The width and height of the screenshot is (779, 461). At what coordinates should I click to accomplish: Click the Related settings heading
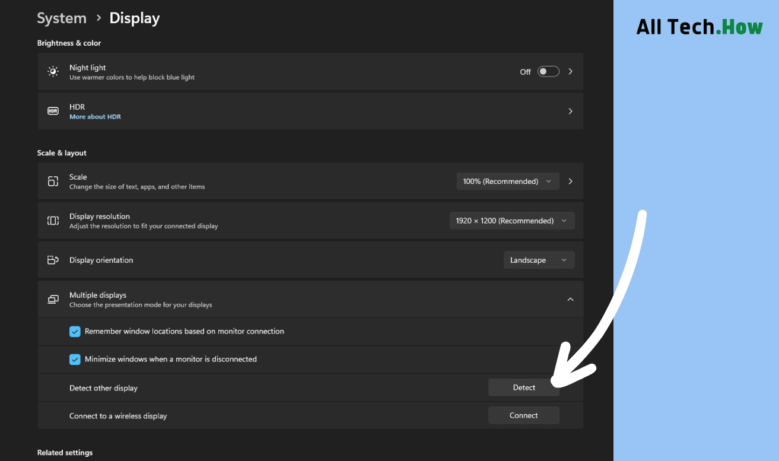pos(65,453)
